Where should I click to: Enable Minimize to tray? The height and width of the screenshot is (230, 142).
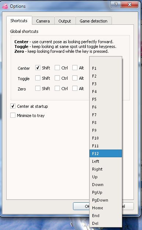point(13,115)
